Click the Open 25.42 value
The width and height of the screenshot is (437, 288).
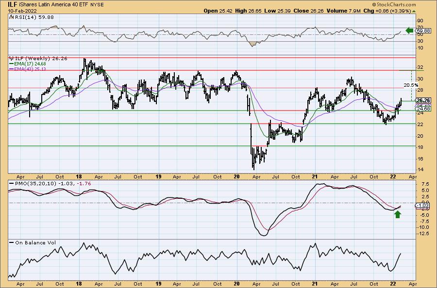pyautogui.click(x=218, y=11)
